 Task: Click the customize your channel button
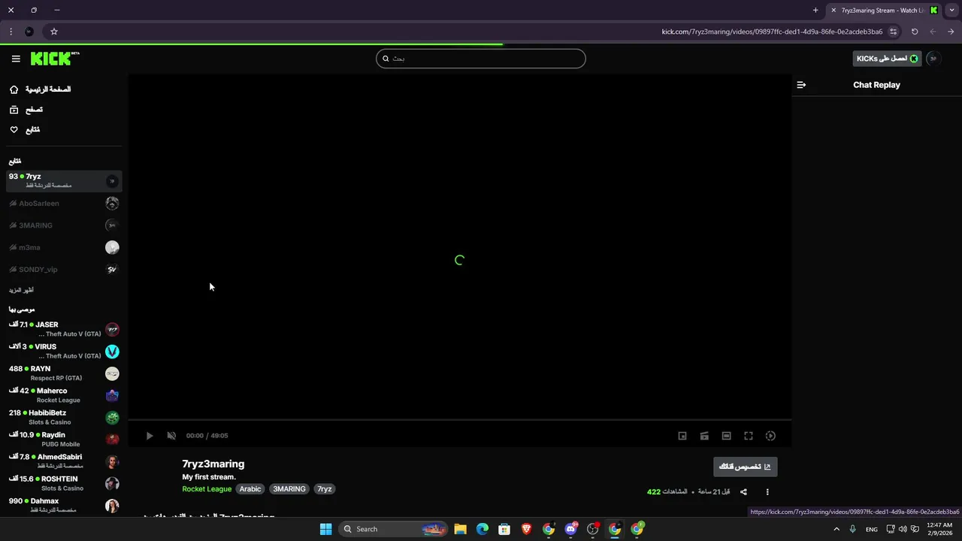(745, 467)
